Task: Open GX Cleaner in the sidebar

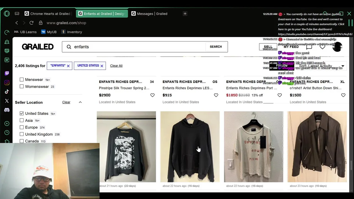Action: click(7, 42)
